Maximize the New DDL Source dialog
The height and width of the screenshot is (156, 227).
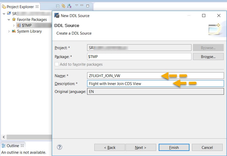[204, 16]
